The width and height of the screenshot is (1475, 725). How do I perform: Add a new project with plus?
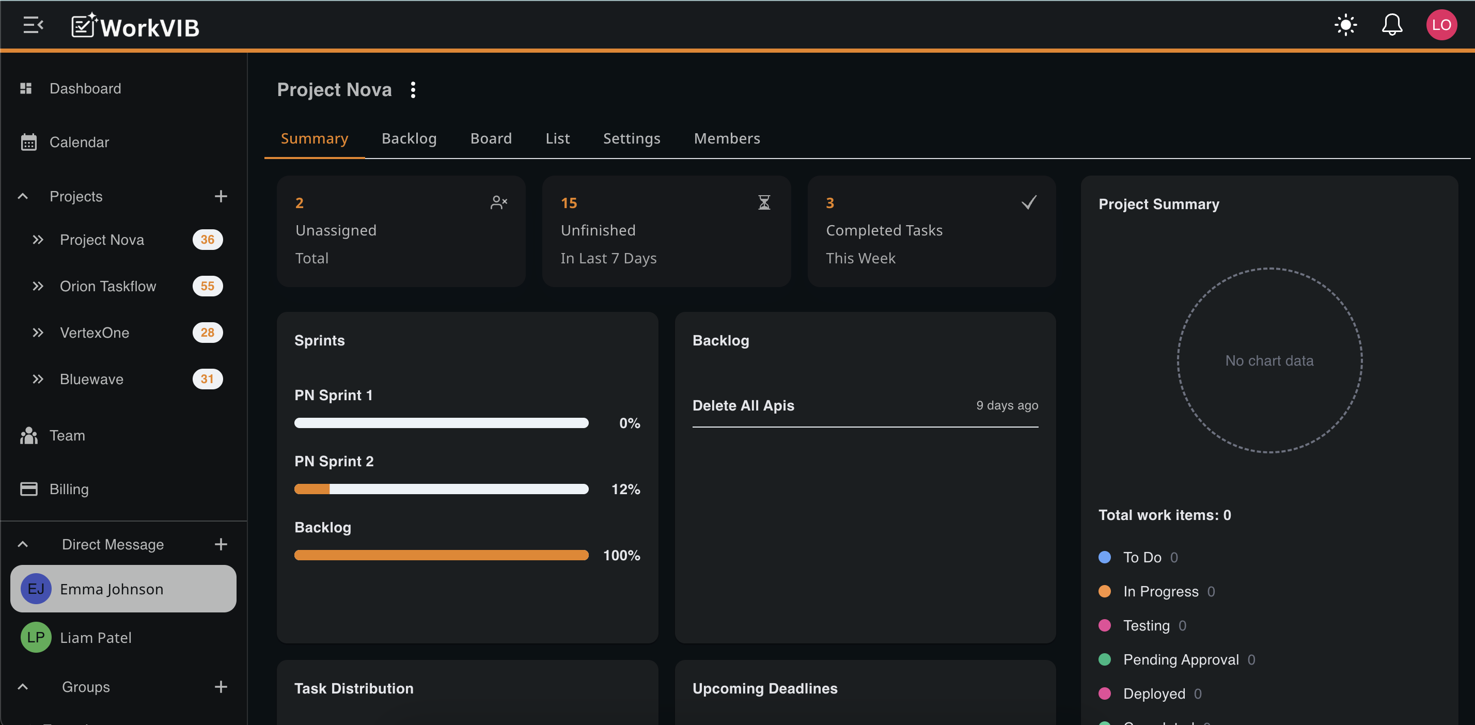(x=221, y=196)
